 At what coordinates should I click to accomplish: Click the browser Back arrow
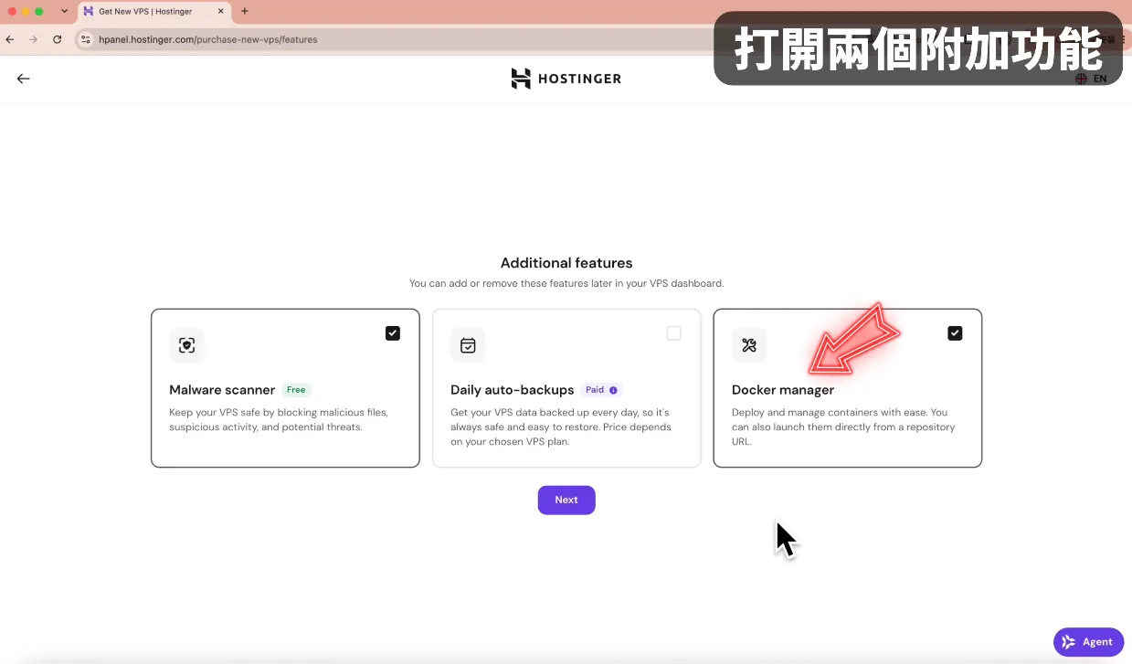pyautogui.click(x=10, y=39)
